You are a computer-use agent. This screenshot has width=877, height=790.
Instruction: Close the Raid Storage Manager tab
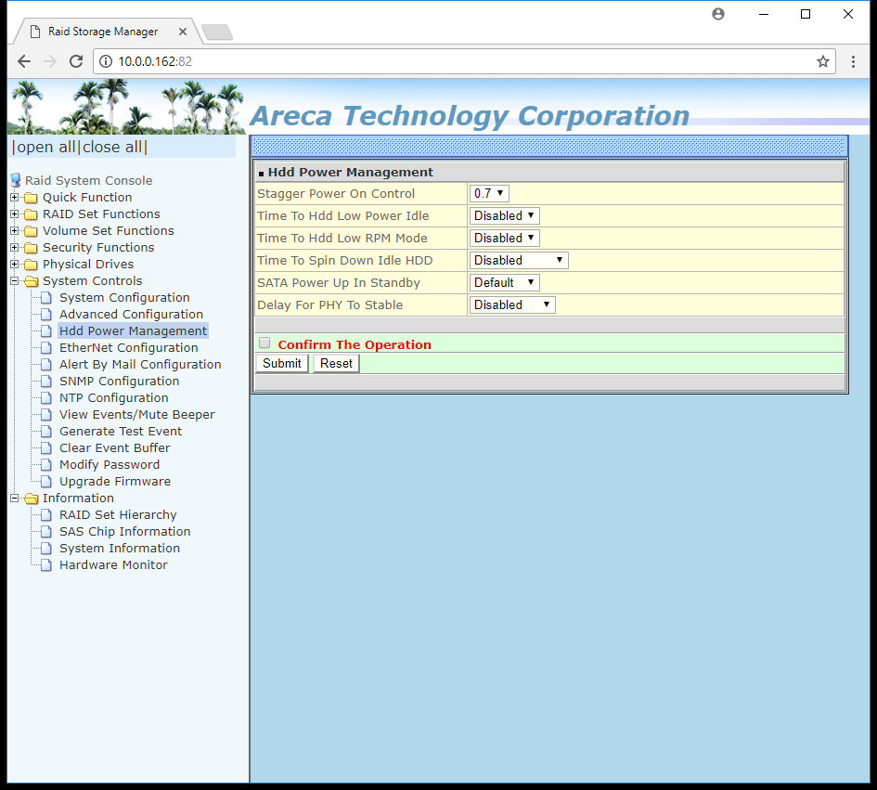point(182,32)
